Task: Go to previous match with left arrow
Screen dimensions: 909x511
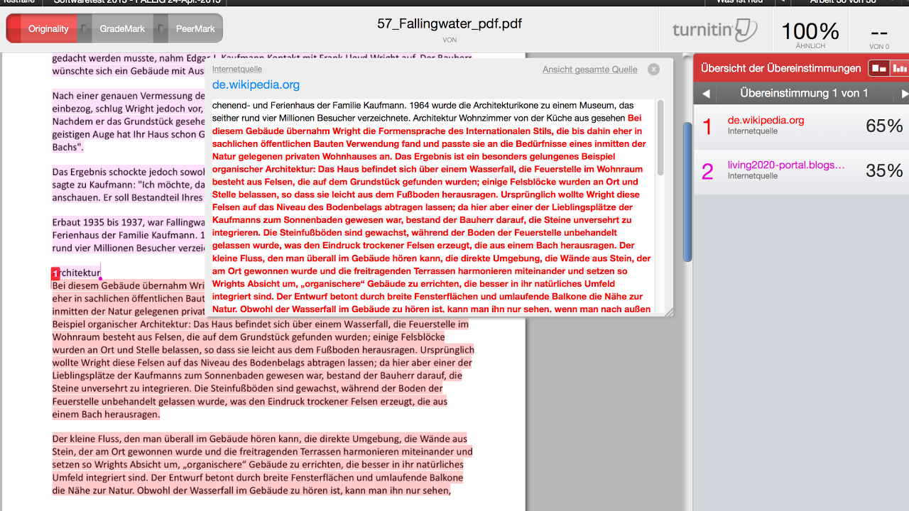Action: 706,94
